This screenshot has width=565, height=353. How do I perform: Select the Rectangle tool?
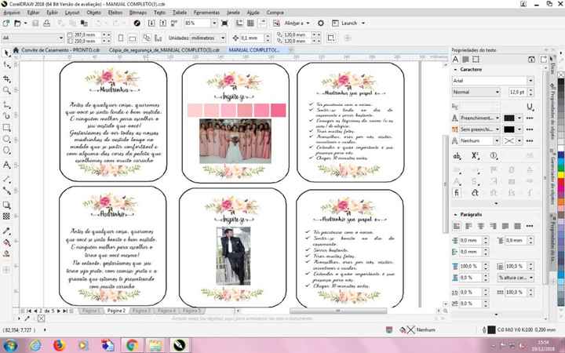[6, 128]
